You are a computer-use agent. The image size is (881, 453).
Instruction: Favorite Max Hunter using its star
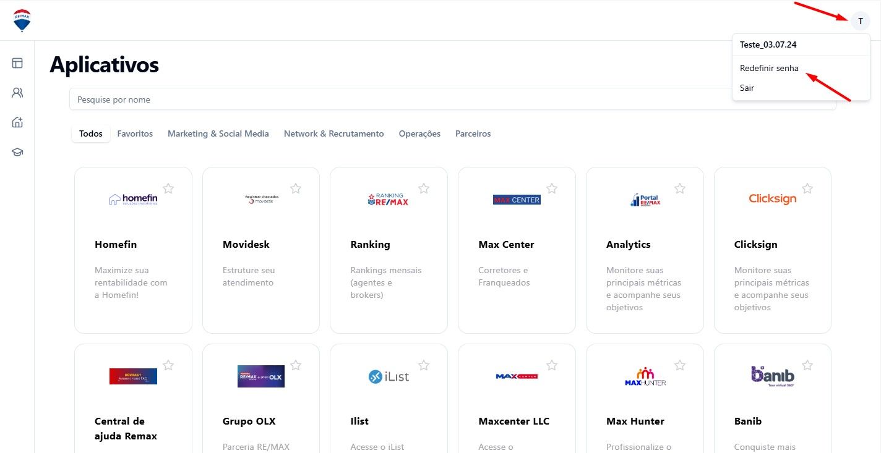(x=680, y=365)
